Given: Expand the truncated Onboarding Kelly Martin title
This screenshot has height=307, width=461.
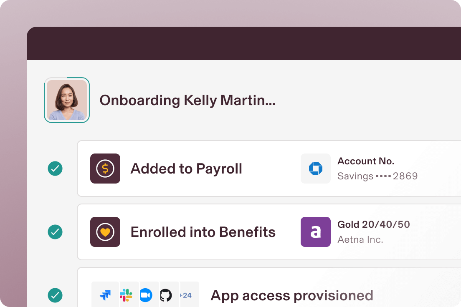Looking at the screenshot, I should pyautogui.click(x=187, y=100).
